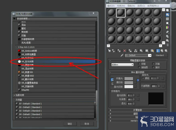Click Show Map in Viewport icon
This screenshot has width=176, height=130.
click(152, 51)
